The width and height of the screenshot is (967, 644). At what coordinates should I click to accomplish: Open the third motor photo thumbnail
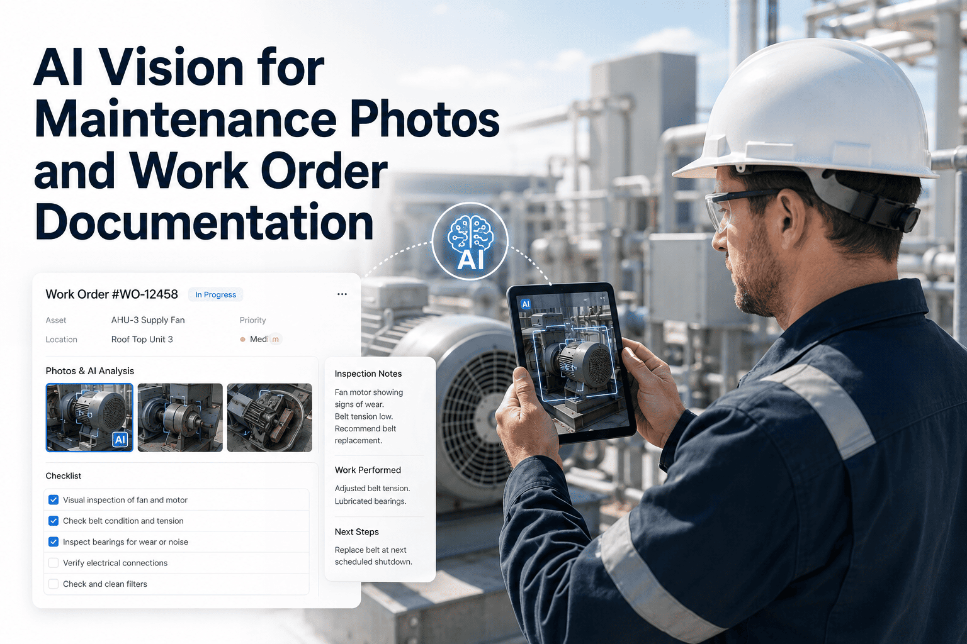(x=269, y=418)
